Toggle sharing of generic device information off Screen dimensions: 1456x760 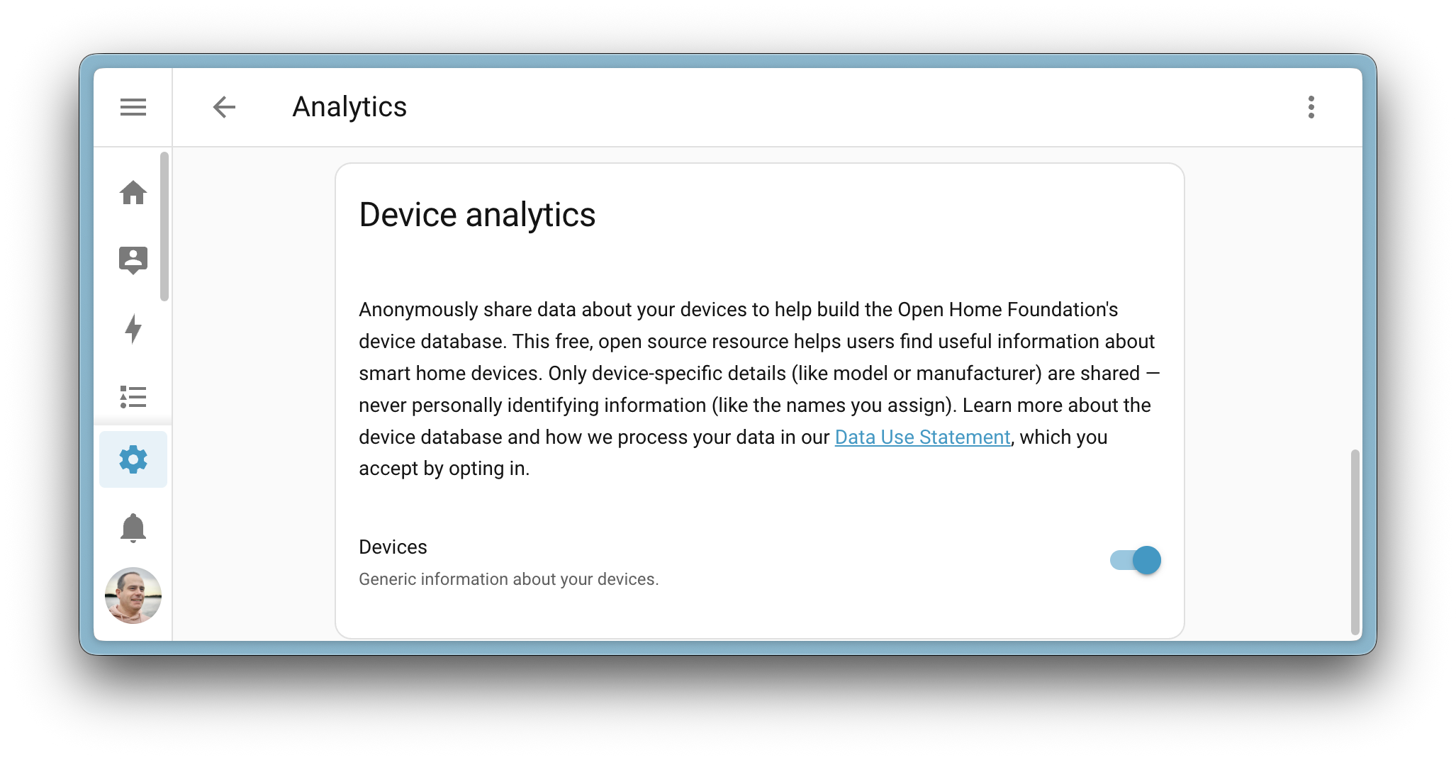[x=1134, y=559]
